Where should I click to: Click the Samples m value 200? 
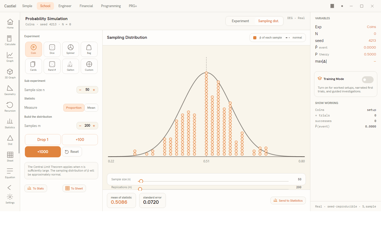[87, 126]
